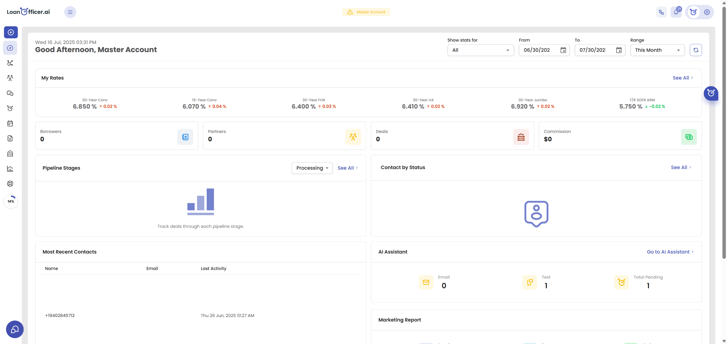Click the plus create icon in sidebar
Screen dimensions: 727x344
(11, 32)
